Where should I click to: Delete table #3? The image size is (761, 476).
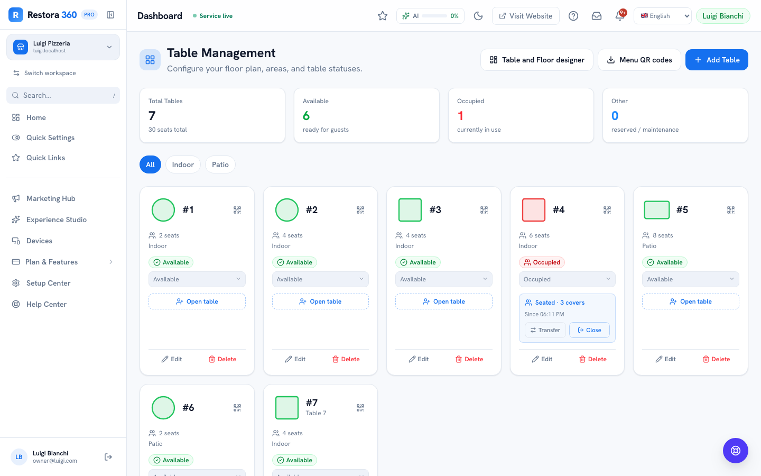(469, 359)
